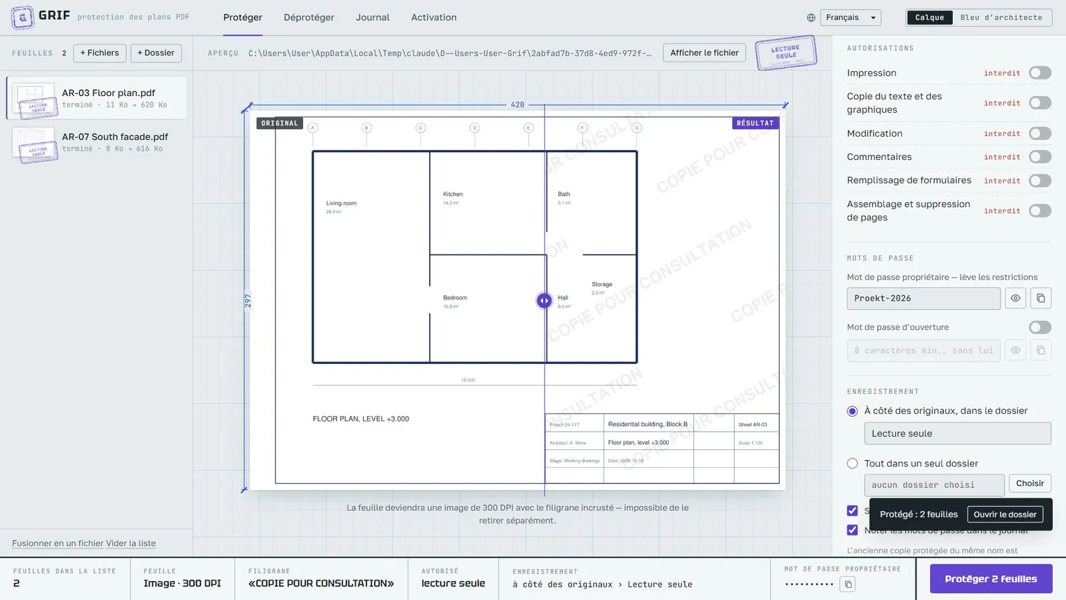Toggle Remplissage de formulaires switch
This screenshot has height=600, width=1066.
(x=1040, y=181)
